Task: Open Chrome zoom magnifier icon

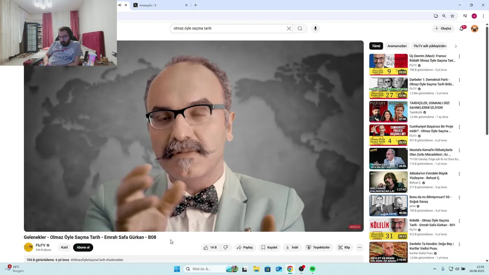Action: click(444, 16)
